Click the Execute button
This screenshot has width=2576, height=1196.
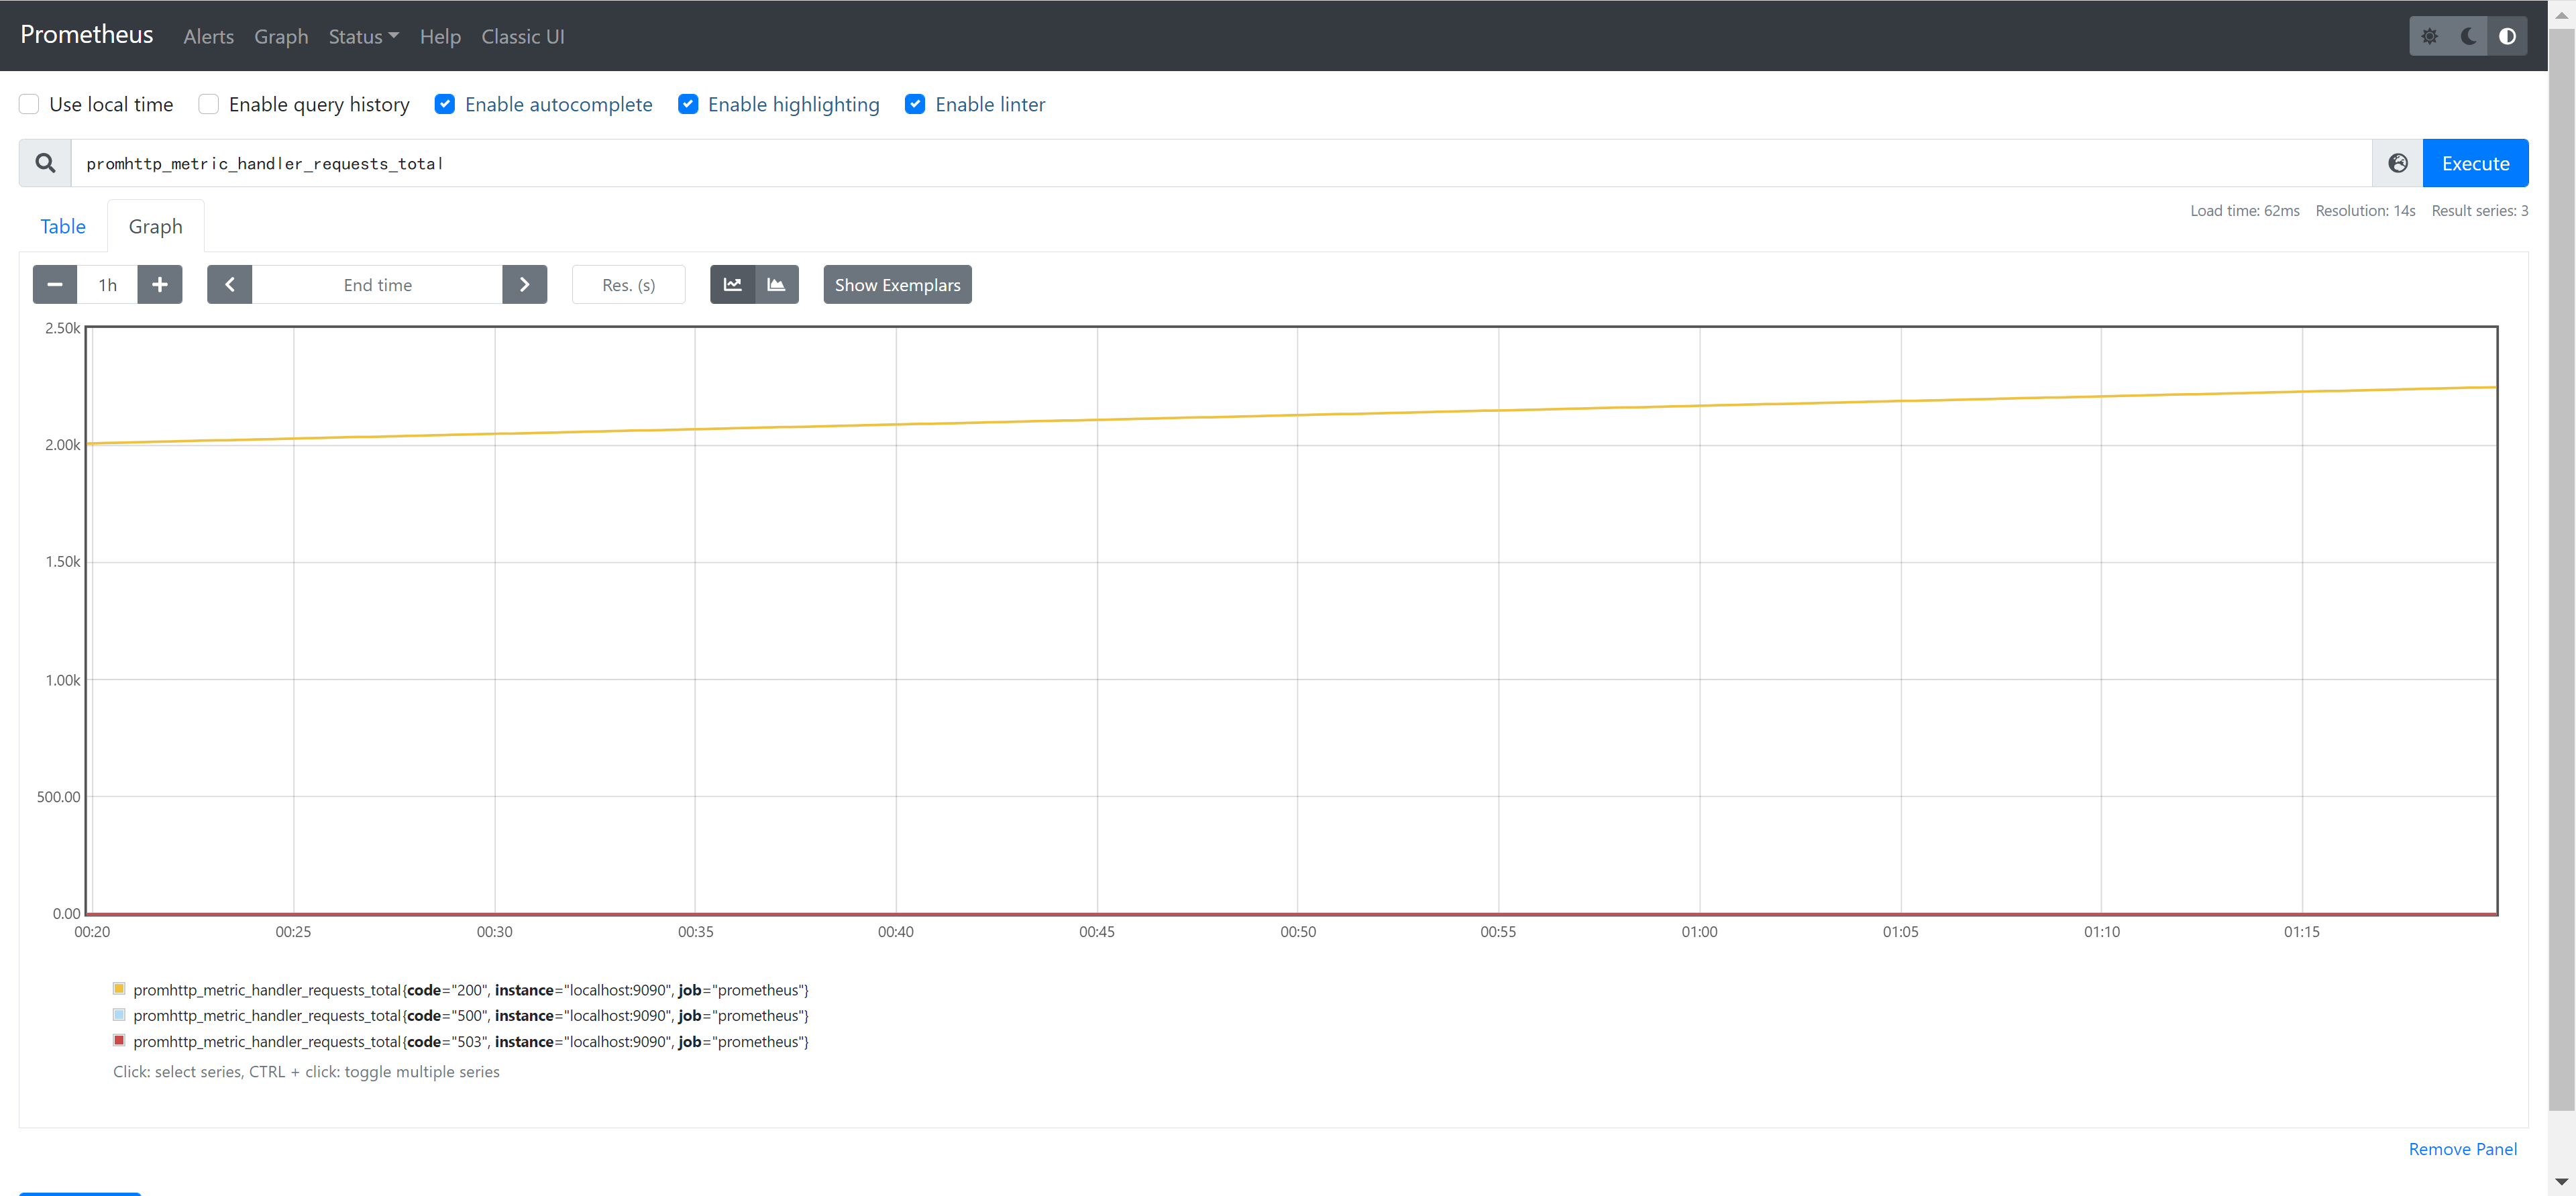pyautogui.click(x=2475, y=163)
